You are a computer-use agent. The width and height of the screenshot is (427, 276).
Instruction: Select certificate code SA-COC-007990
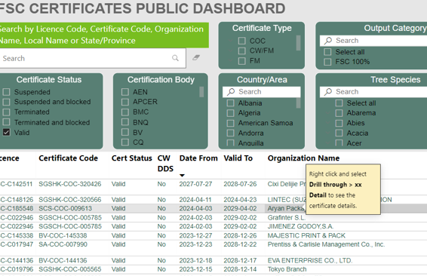(x=63, y=244)
